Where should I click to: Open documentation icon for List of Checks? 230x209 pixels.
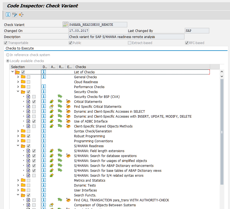coord(44,72)
